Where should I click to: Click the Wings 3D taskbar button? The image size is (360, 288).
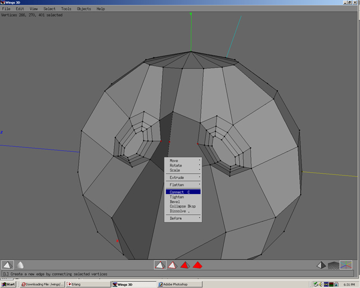pos(134,284)
